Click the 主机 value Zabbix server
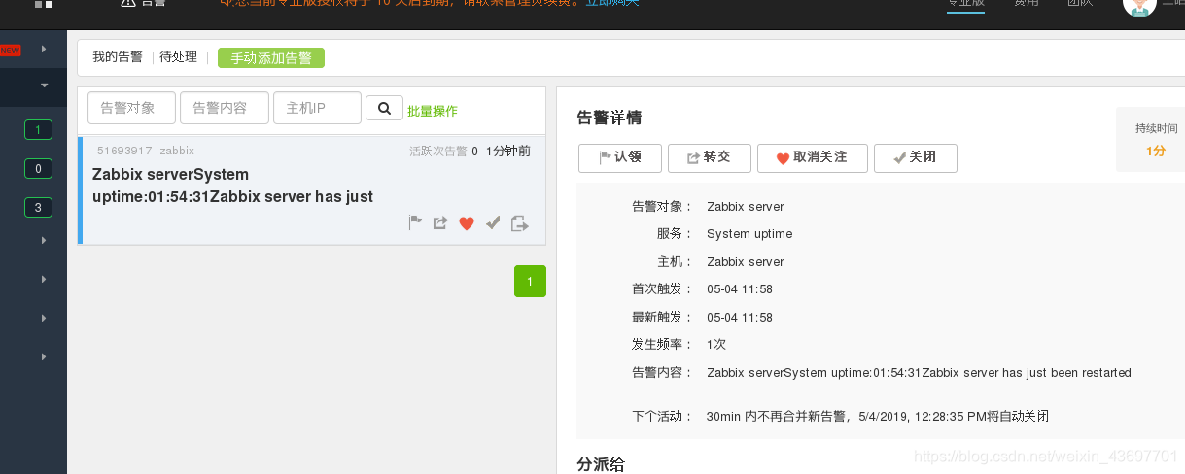Viewport: 1185px width, 474px height. click(745, 262)
